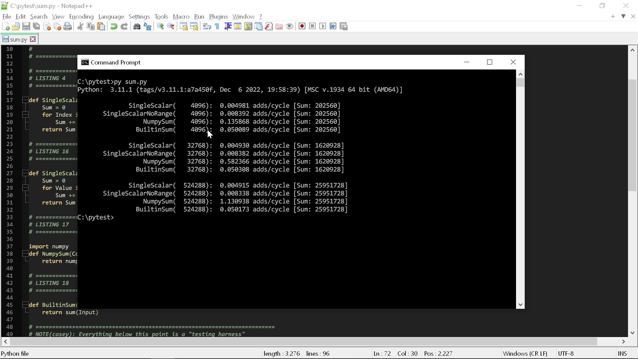Click the Command Prompt scroll down arrow
Image resolution: width=638 pixels, height=359 pixels.
pyautogui.click(x=520, y=304)
